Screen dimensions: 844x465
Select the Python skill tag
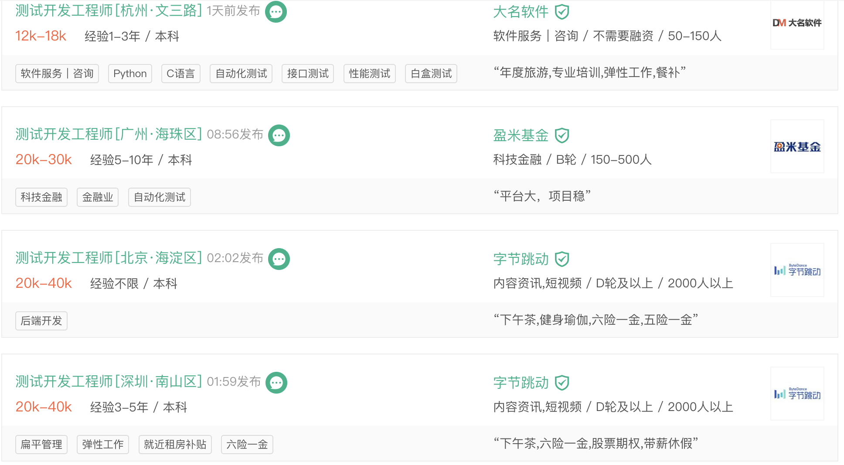coord(130,74)
